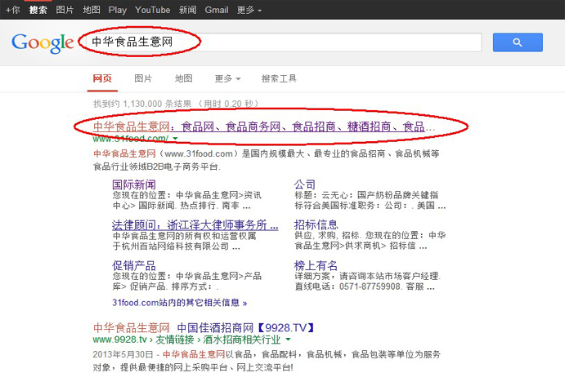The width and height of the screenshot is (565, 373).
Task: Click Play in the top black bar
Action: pyautogui.click(x=117, y=10)
